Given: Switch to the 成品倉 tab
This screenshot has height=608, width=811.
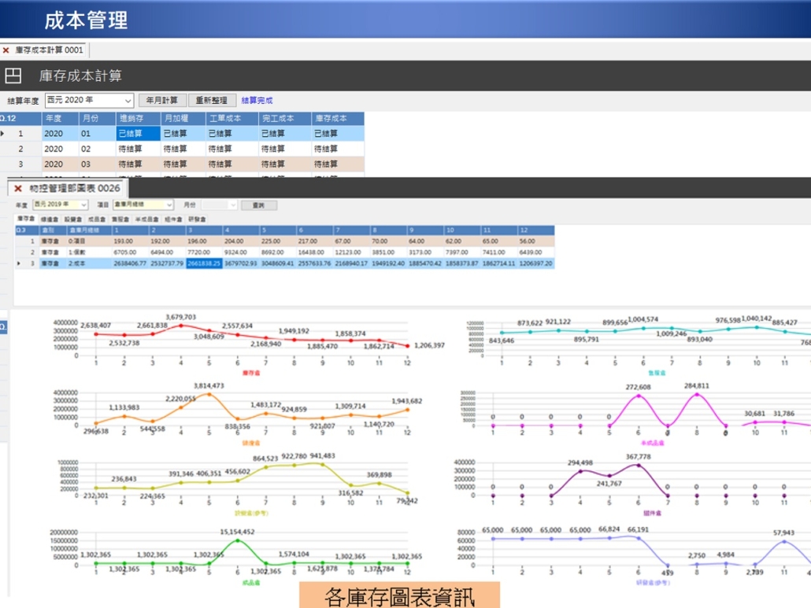Looking at the screenshot, I should pyautogui.click(x=97, y=219).
